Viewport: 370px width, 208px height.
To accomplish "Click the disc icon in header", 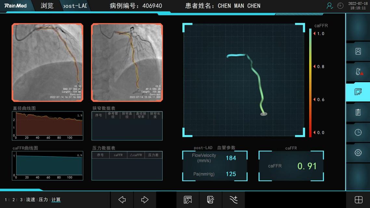I will [x=340, y=6].
